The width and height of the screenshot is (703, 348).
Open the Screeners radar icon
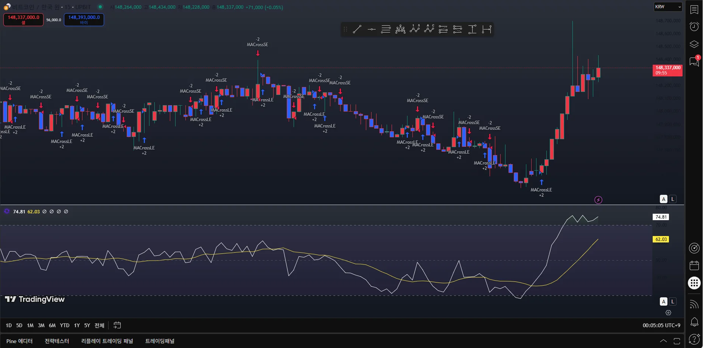(694, 248)
